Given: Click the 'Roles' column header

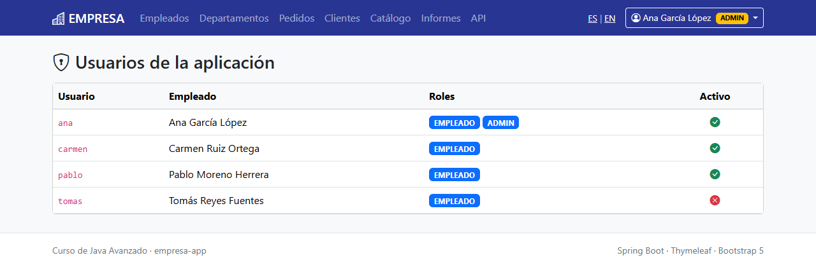Looking at the screenshot, I should [x=442, y=97].
